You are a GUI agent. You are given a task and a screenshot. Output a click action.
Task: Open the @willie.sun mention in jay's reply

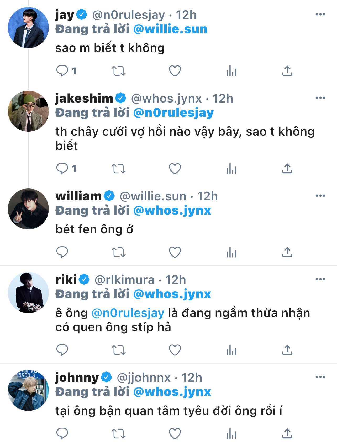(x=170, y=29)
